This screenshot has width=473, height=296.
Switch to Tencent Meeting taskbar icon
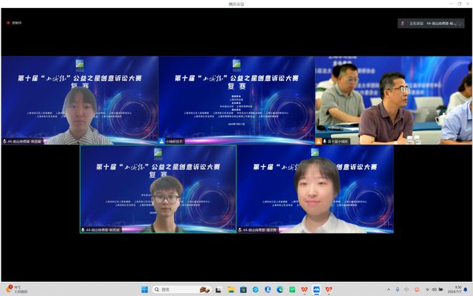[316, 290]
